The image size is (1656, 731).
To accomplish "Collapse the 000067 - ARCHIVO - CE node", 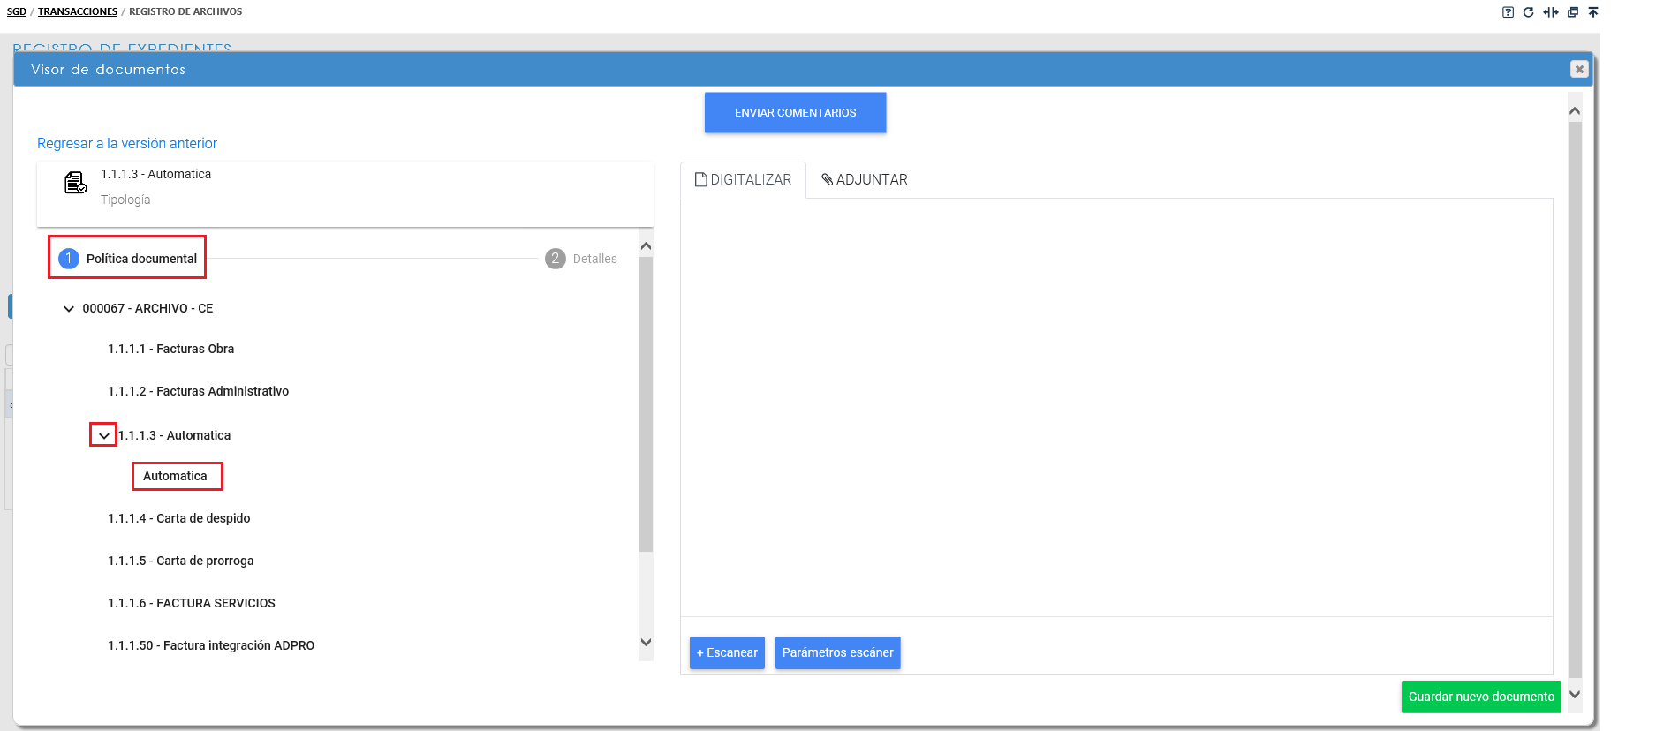I will click(69, 309).
